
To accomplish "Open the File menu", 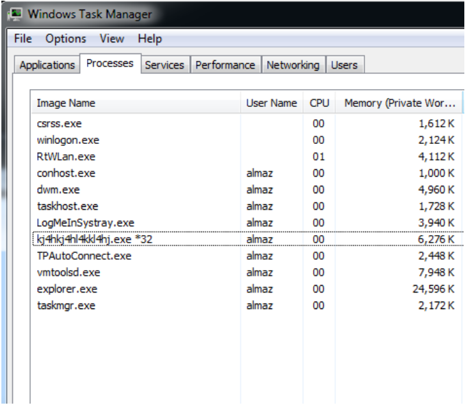I will click(x=23, y=38).
